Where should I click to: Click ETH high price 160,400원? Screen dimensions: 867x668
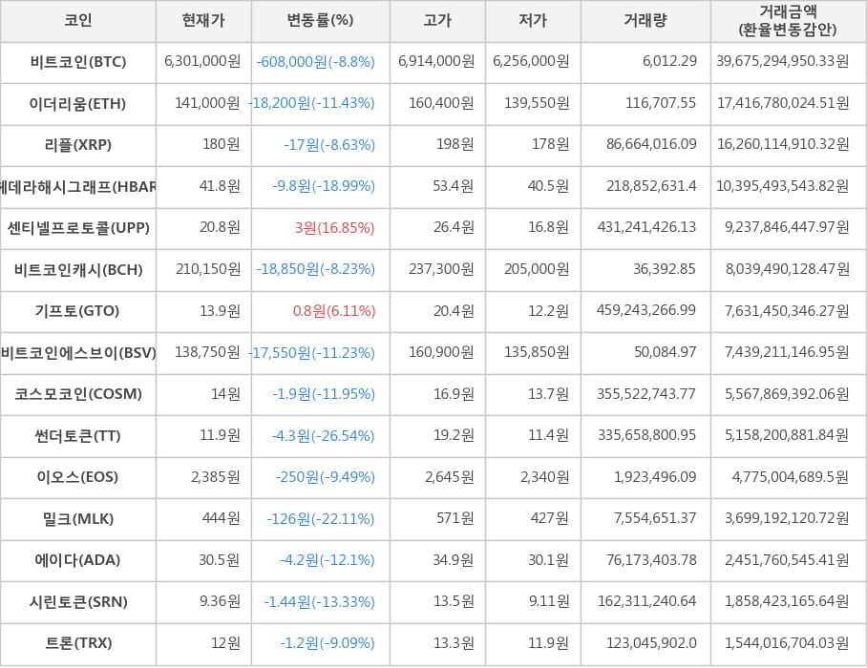click(441, 103)
